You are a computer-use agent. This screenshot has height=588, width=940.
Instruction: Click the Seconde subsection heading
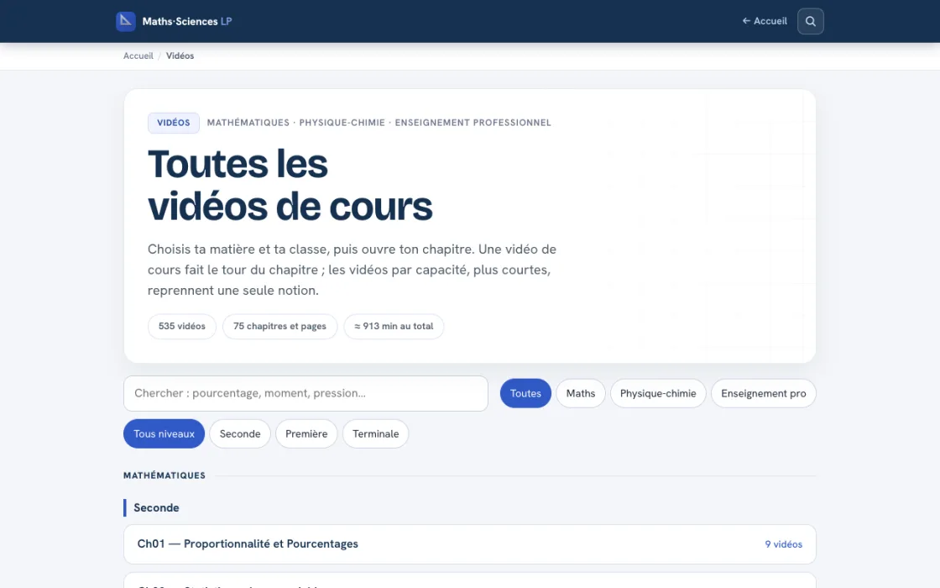point(156,507)
